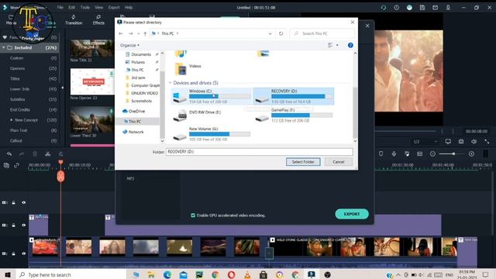496x279 pixels.
Task: Toggle the eye visibility of the top timeline track
Action: click(24, 202)
